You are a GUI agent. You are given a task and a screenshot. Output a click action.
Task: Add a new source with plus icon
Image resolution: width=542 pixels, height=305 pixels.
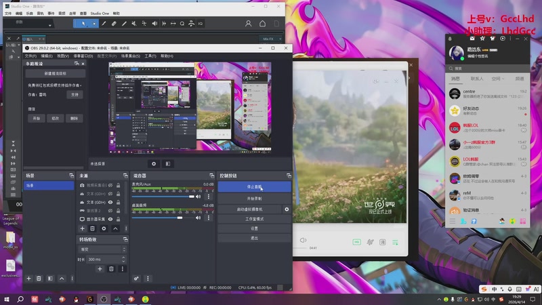coord(83,229)
